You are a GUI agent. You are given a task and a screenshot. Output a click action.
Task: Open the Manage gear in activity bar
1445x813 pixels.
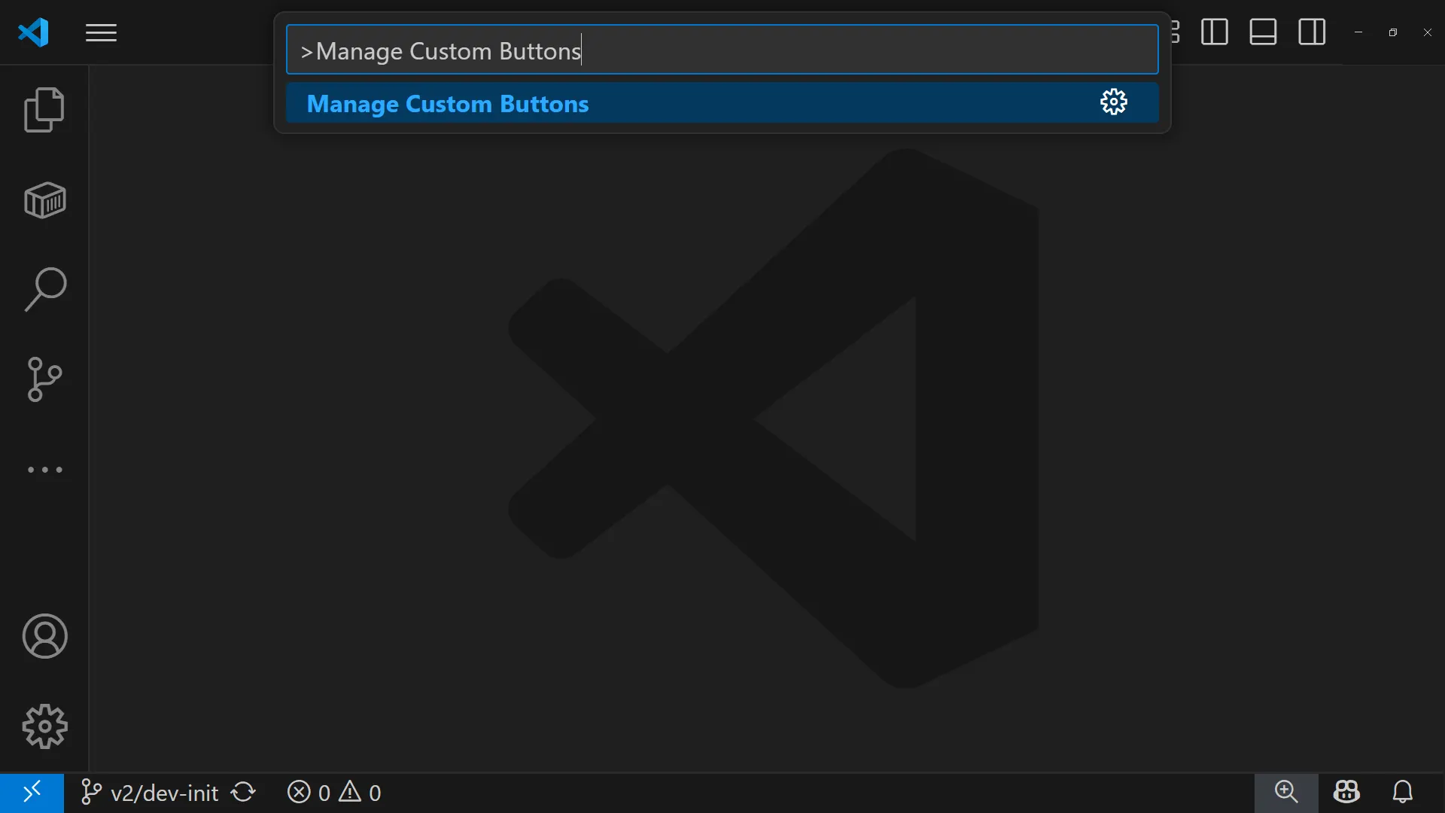click(44, 726)
